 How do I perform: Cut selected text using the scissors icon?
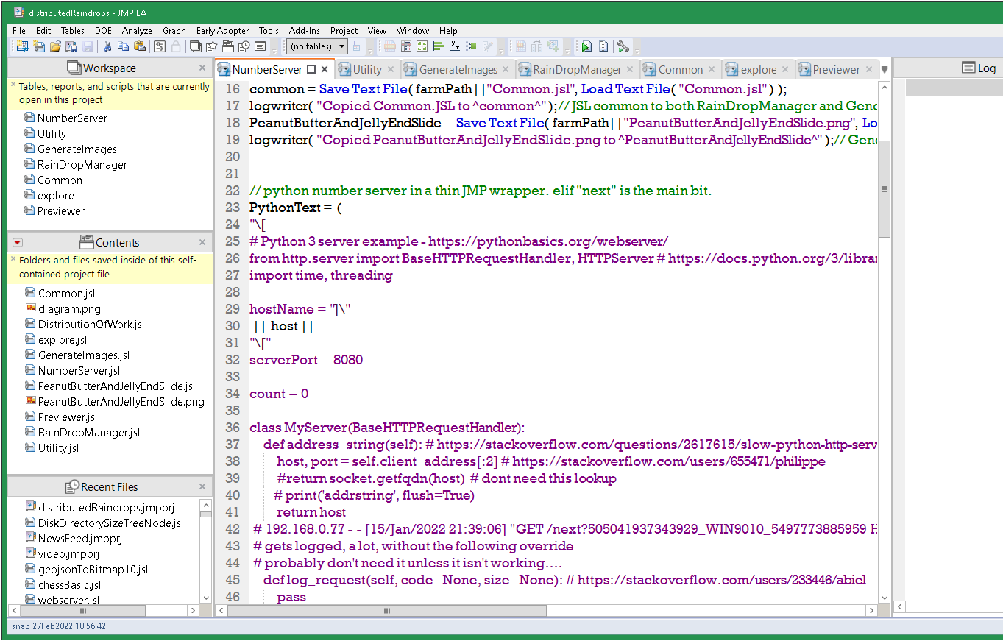tap(107, 46)
